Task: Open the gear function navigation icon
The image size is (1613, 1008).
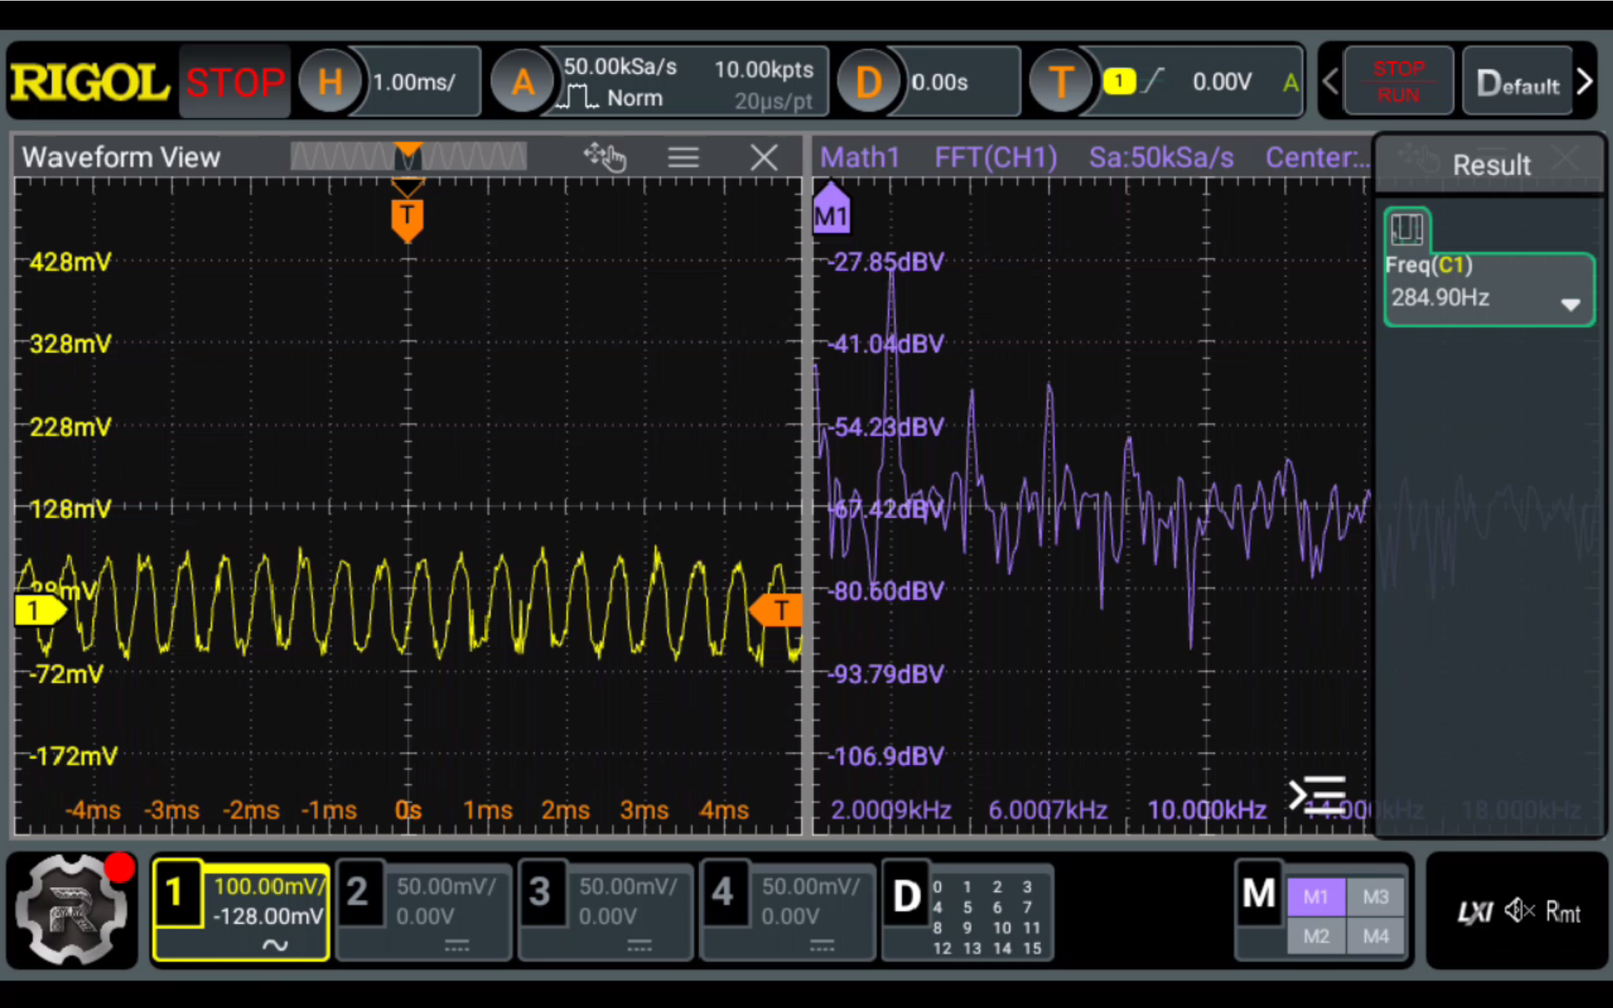Action: [x=72, y=910]
